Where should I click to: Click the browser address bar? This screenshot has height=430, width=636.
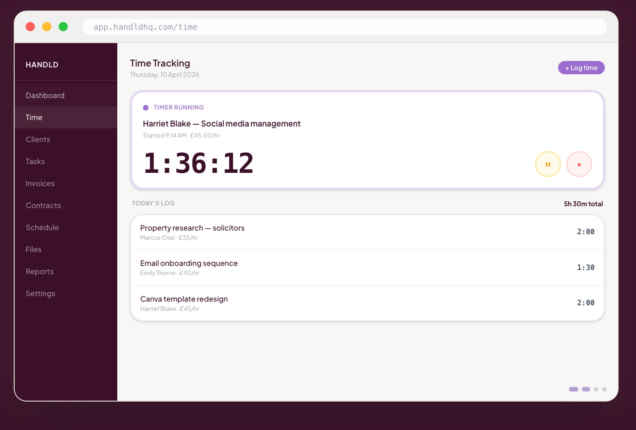point(344,27)
